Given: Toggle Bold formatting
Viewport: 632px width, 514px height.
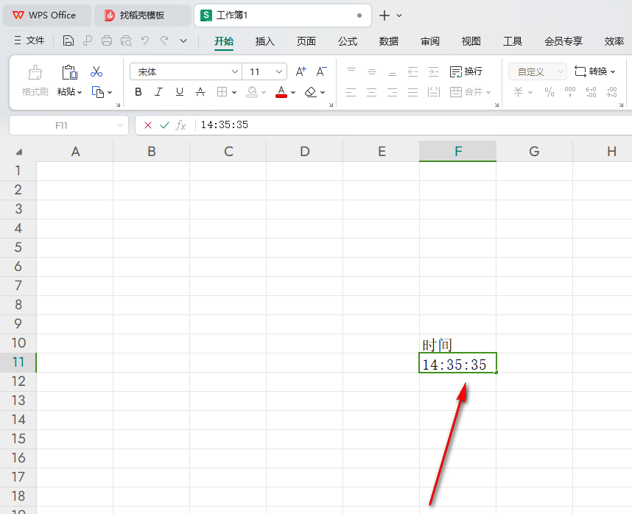Looking at the screenshot, I should click(x=138, y=92).
